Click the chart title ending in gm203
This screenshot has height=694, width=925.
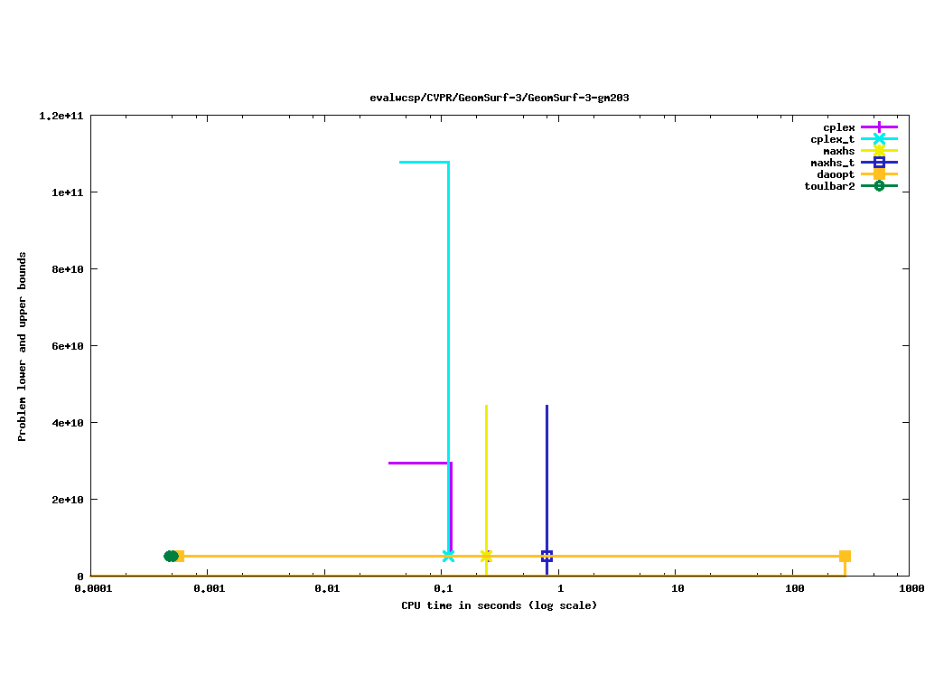click(x=500, y=98)
